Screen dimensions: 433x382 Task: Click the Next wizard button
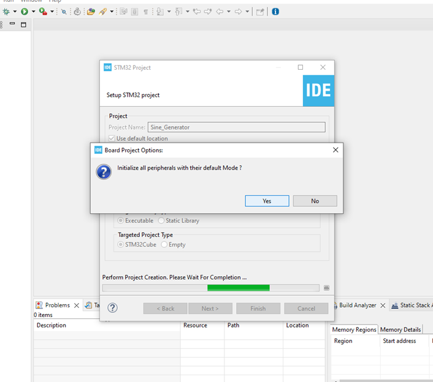click(210, 309)
